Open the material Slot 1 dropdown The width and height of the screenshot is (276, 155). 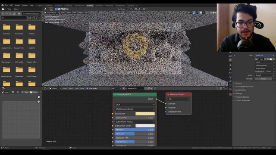click(116, 88)
